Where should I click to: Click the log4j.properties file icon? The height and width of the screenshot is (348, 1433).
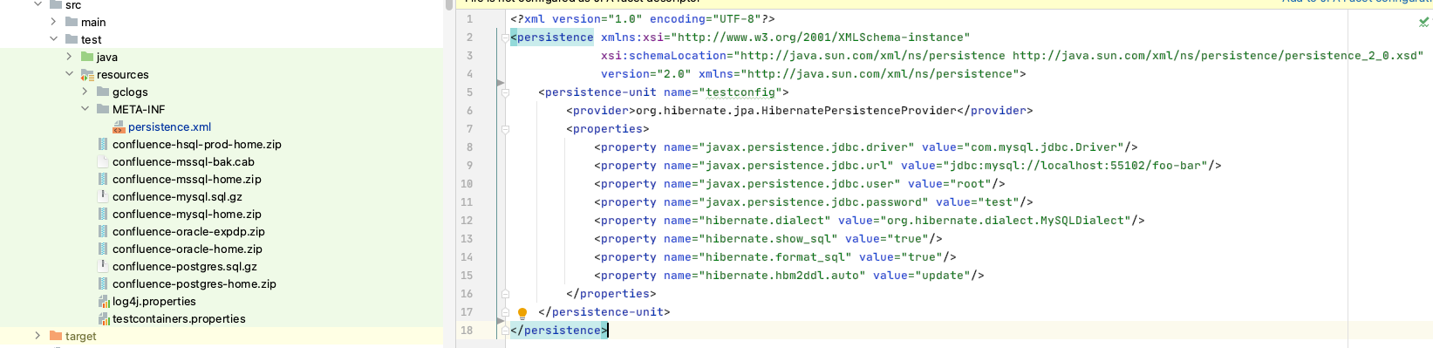104,301
